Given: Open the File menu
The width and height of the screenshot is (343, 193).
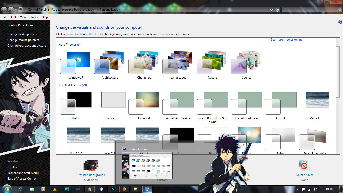Looking at the screenshot, I should click(5, 17).
